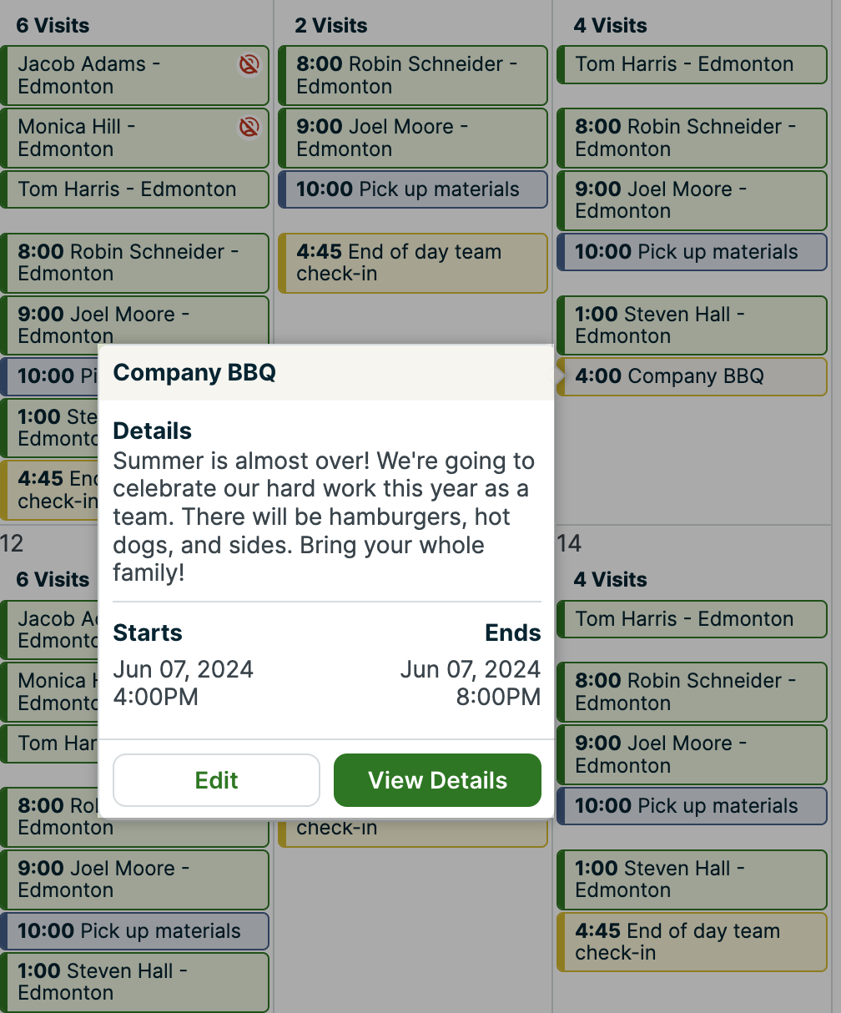Click the day 12 date number

(12, 544)
